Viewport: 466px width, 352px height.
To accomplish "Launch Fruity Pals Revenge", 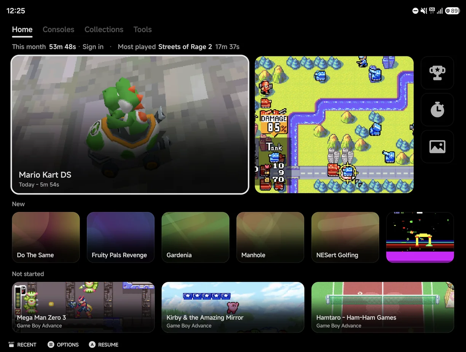I will point(121,237).
